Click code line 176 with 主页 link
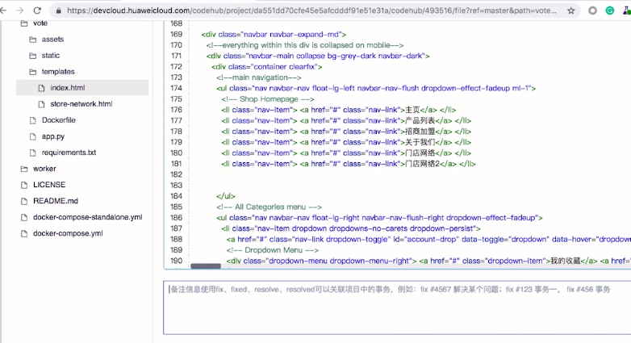The image size is (631, 343). coord(338,110)
